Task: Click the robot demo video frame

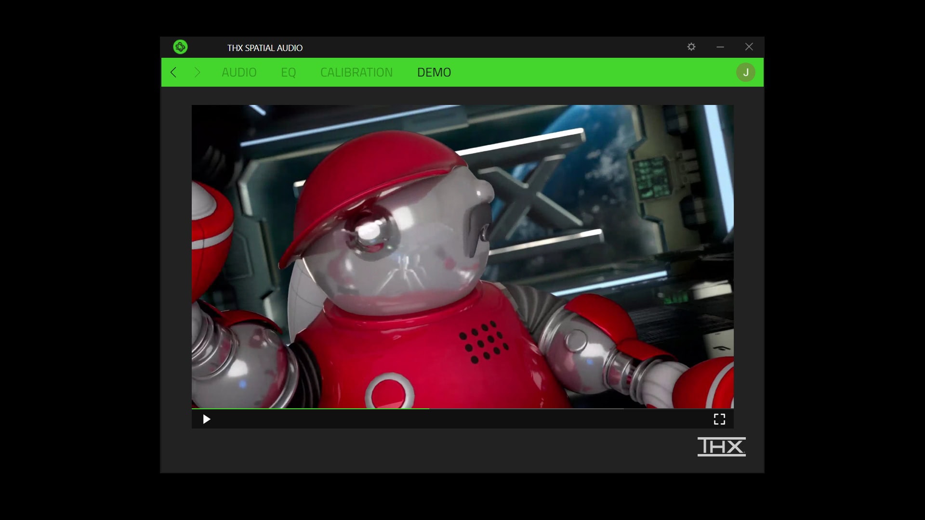Action: (462, 256)
